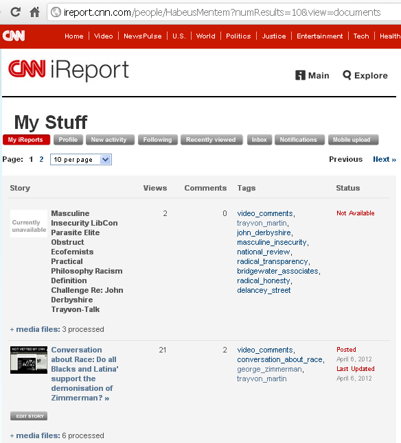Go to page 2 of results
Image resolution: width=401 pixels, height=443 pixels.
(41, 159)
